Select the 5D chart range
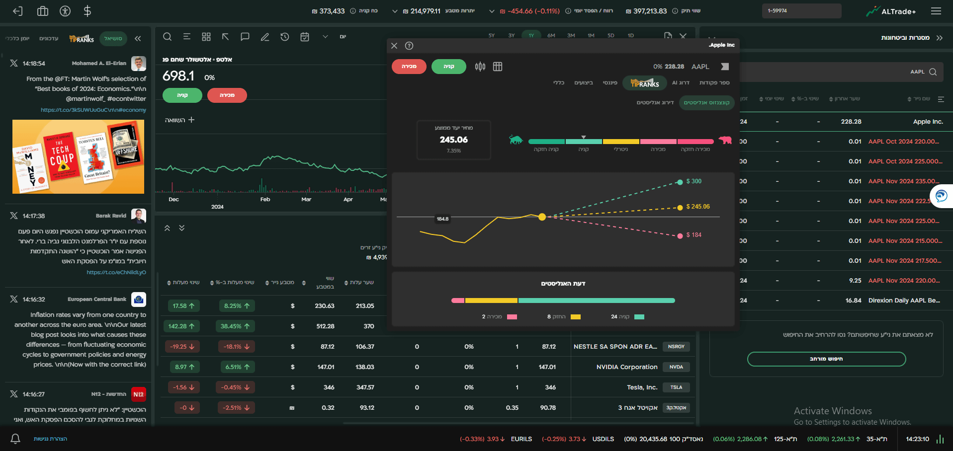953x451 pixels. coord(611,35)
